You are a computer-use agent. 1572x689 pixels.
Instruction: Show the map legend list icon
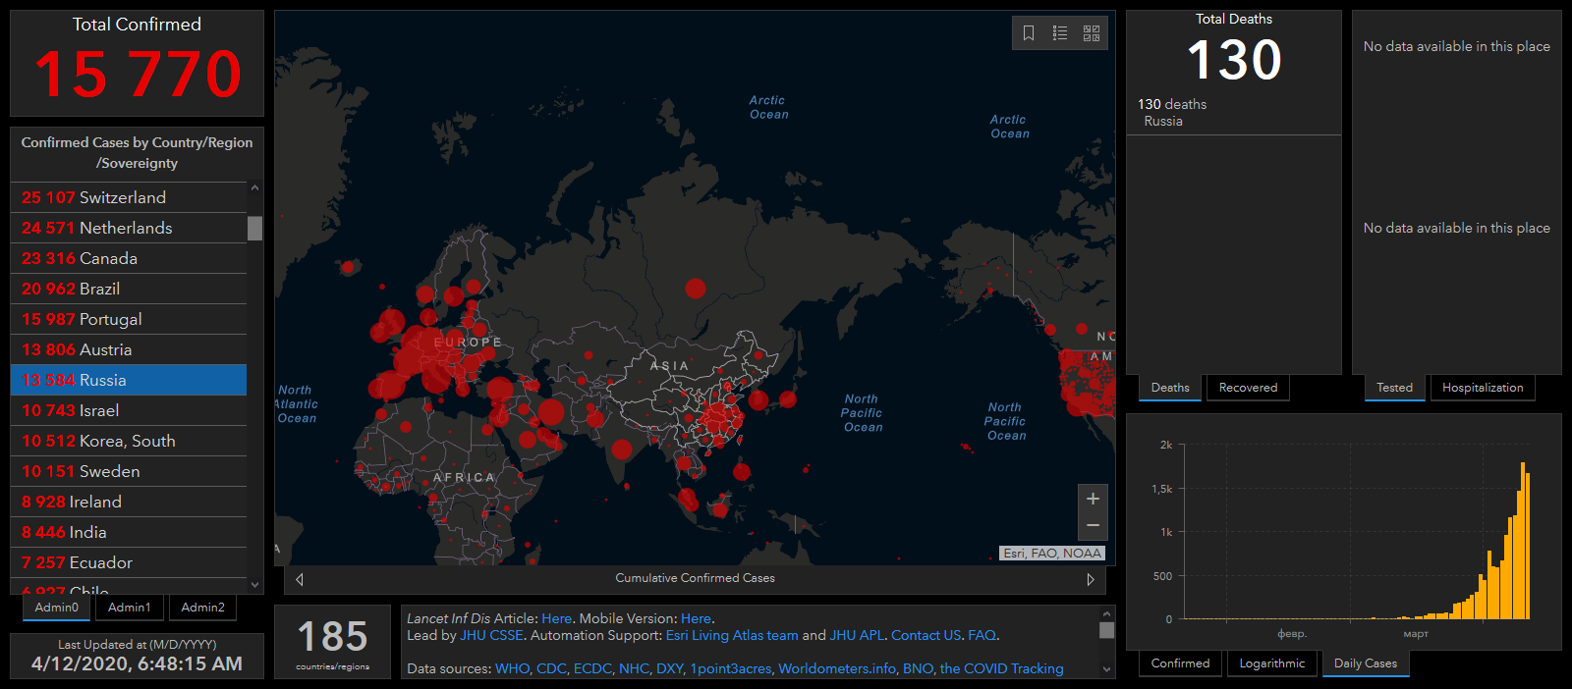click(1060, 33)
